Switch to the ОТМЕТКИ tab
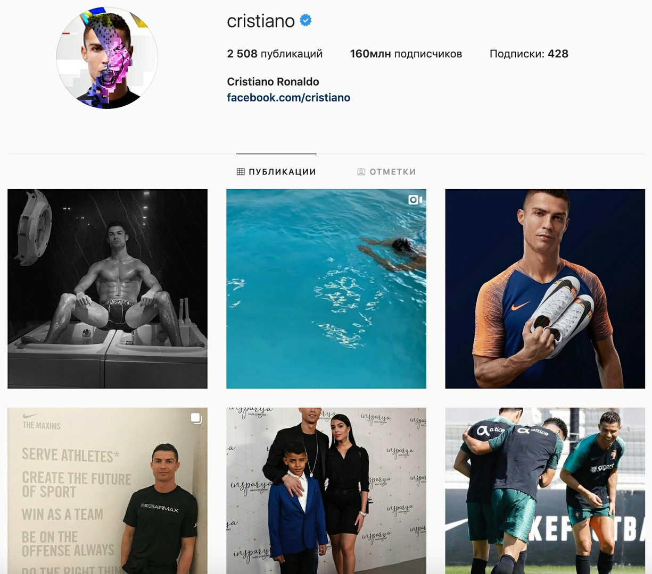The width and height of the screenshot is (652, 574). pyautogui.click(x=386, y=172)
